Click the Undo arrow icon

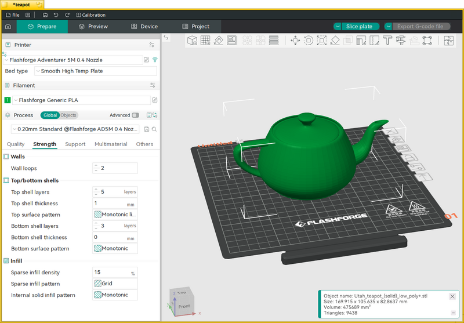click(56, 15)
